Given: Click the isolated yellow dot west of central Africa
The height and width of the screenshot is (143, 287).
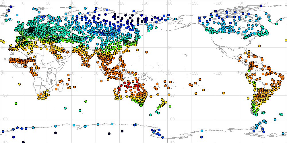Looking at the screenshot, I should pos(19,84).
